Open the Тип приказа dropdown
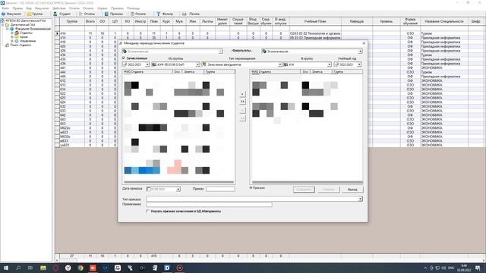 coord(360,199)
